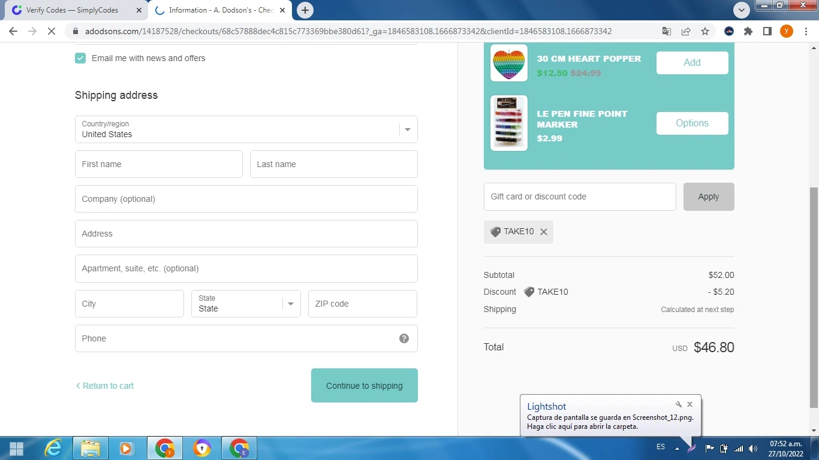The width and height of the screenshot is (819, 460).
Task: Open the Windows Start menu
Action: coord(16,448)
